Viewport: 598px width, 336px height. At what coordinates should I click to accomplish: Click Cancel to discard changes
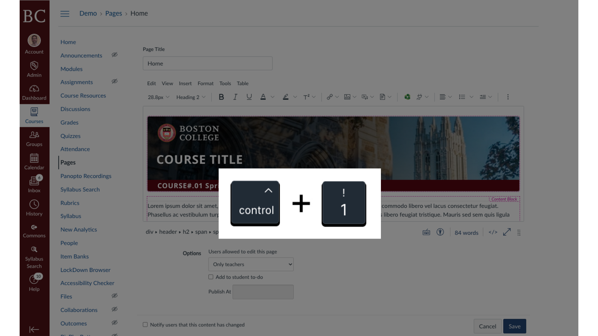(x=487, y=326)
